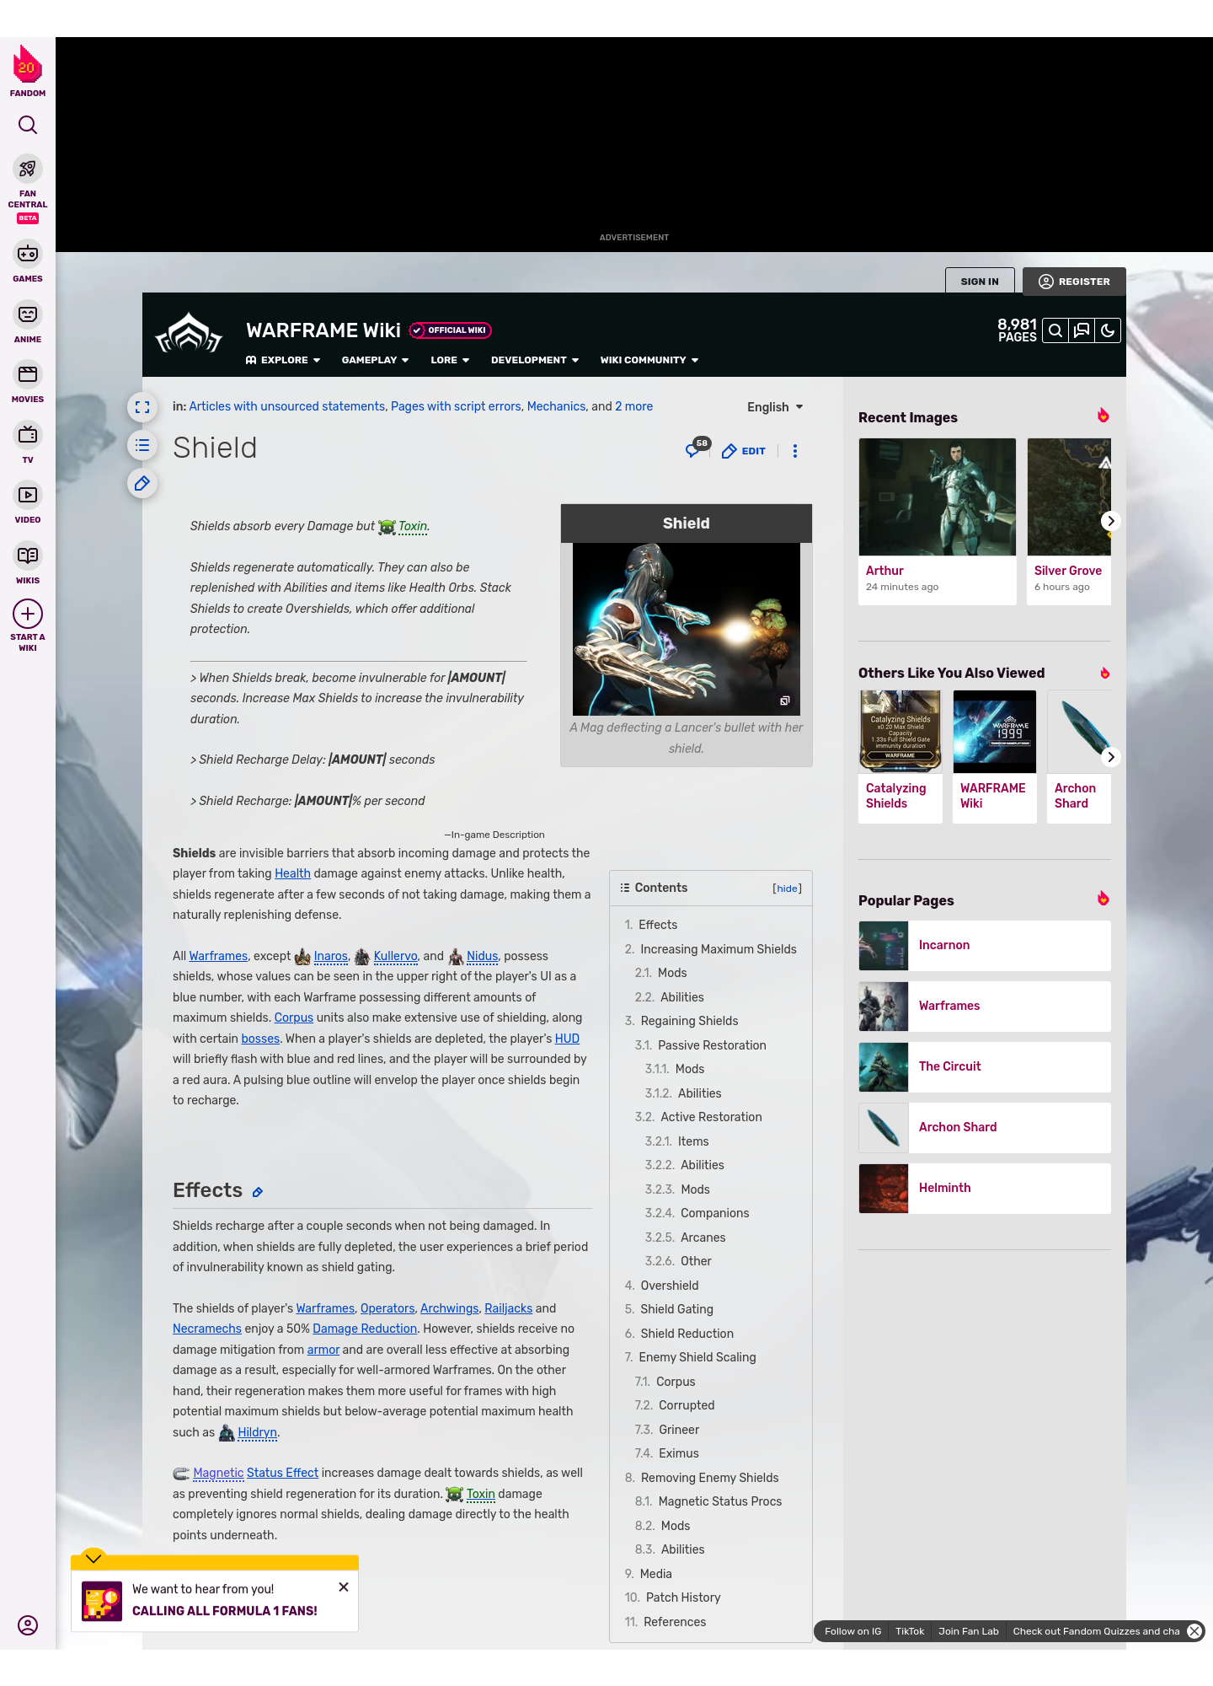Viewport: 1213px width, 1686px height.
Task: Click the Hildryn warframe icon
Action: point(227,1432)
